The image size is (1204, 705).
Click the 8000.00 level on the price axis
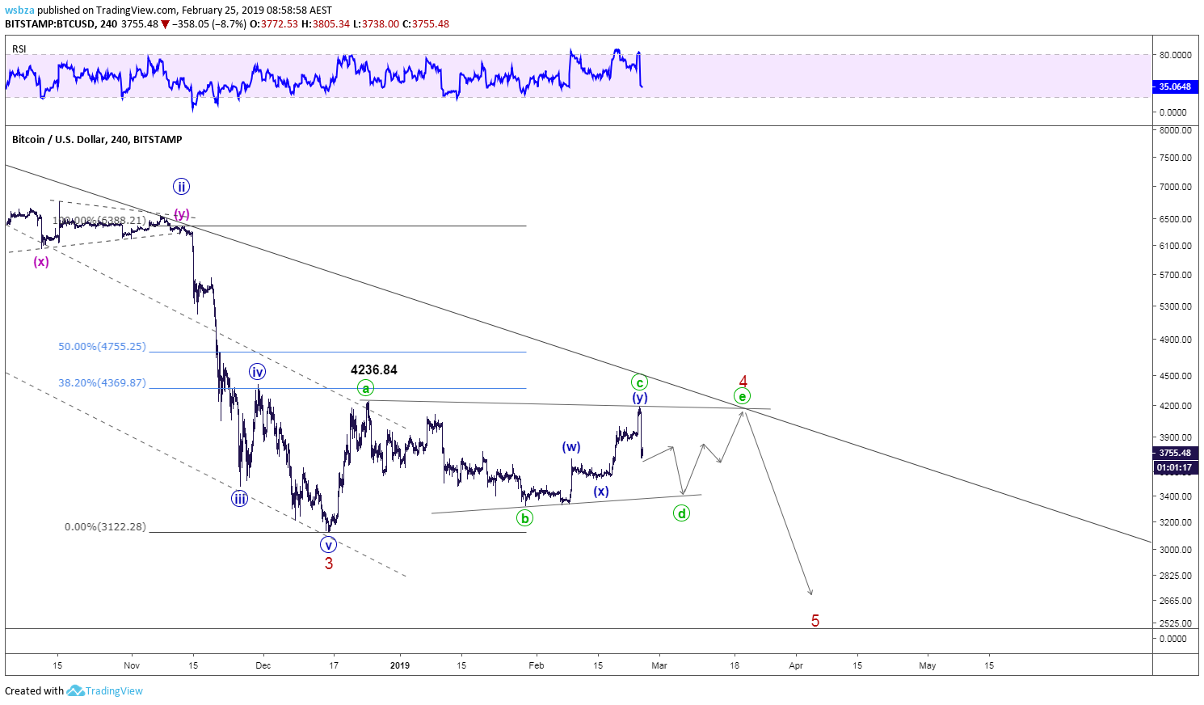click(1176, 130)
